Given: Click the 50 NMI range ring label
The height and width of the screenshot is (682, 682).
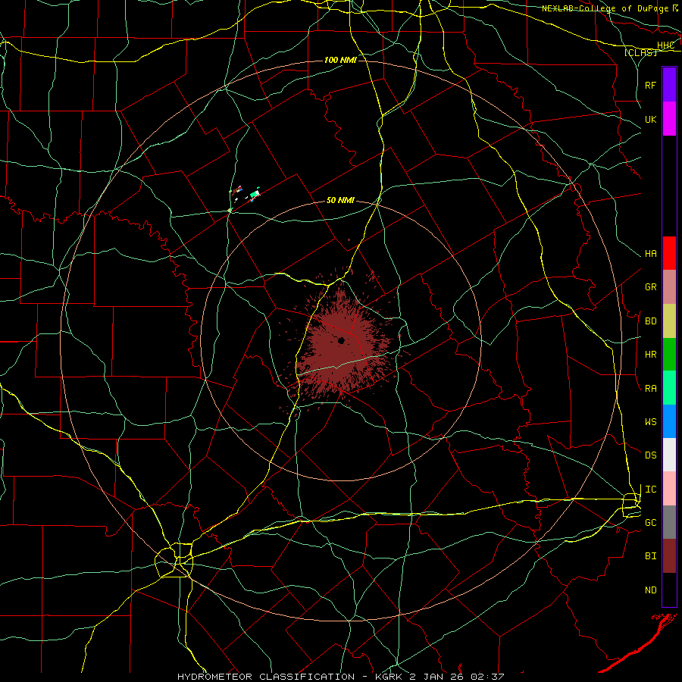Looking at the screenshot, I should (340, 200).
